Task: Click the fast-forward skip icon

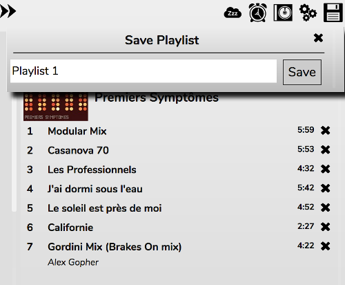Action: (x=8, y=11)
